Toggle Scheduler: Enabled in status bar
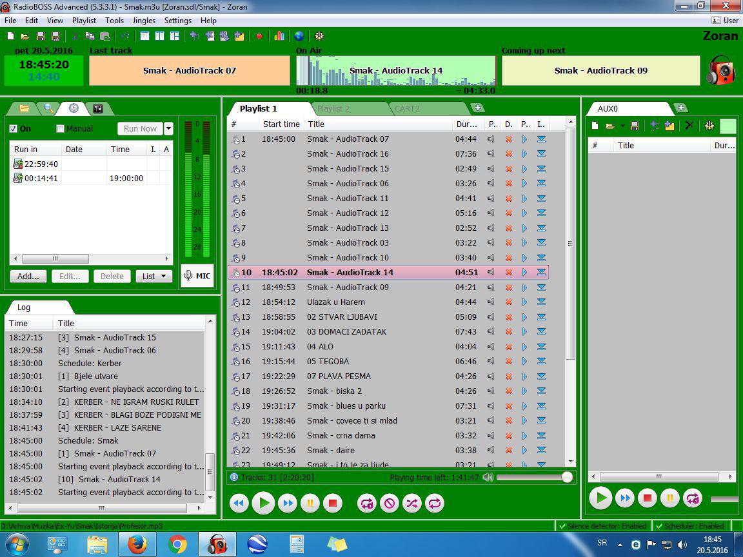743x557 pixels. 690,526
